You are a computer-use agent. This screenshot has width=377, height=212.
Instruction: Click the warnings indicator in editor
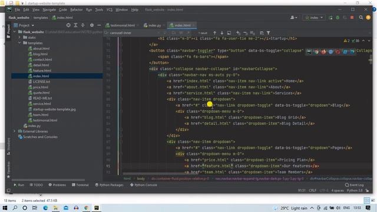(x=347, y=41)
